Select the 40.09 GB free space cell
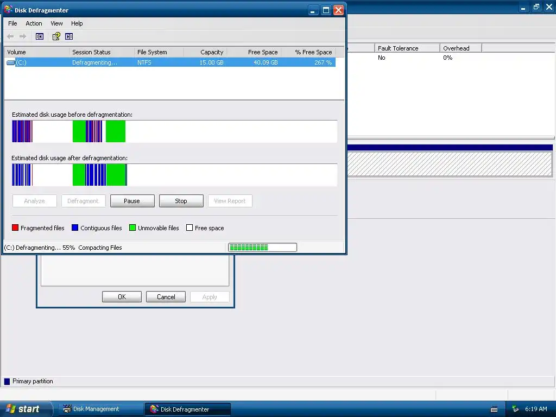The width and height of the screenshot is (556, 417). 266,62
